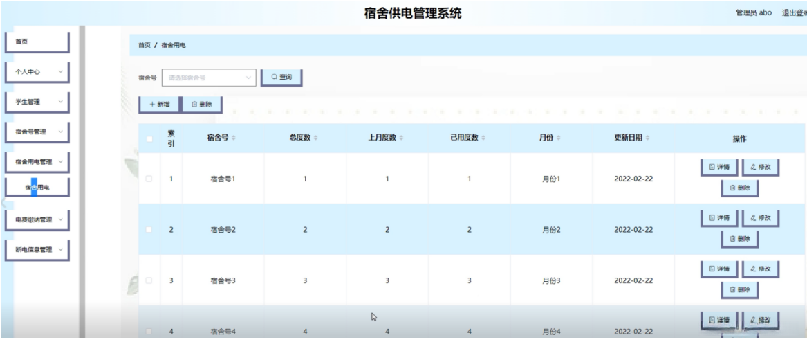Image resolution: width=807 pixels, height=342 pixels.
Task: Click the 删除 button beside 新增
Action: point(202,104)
